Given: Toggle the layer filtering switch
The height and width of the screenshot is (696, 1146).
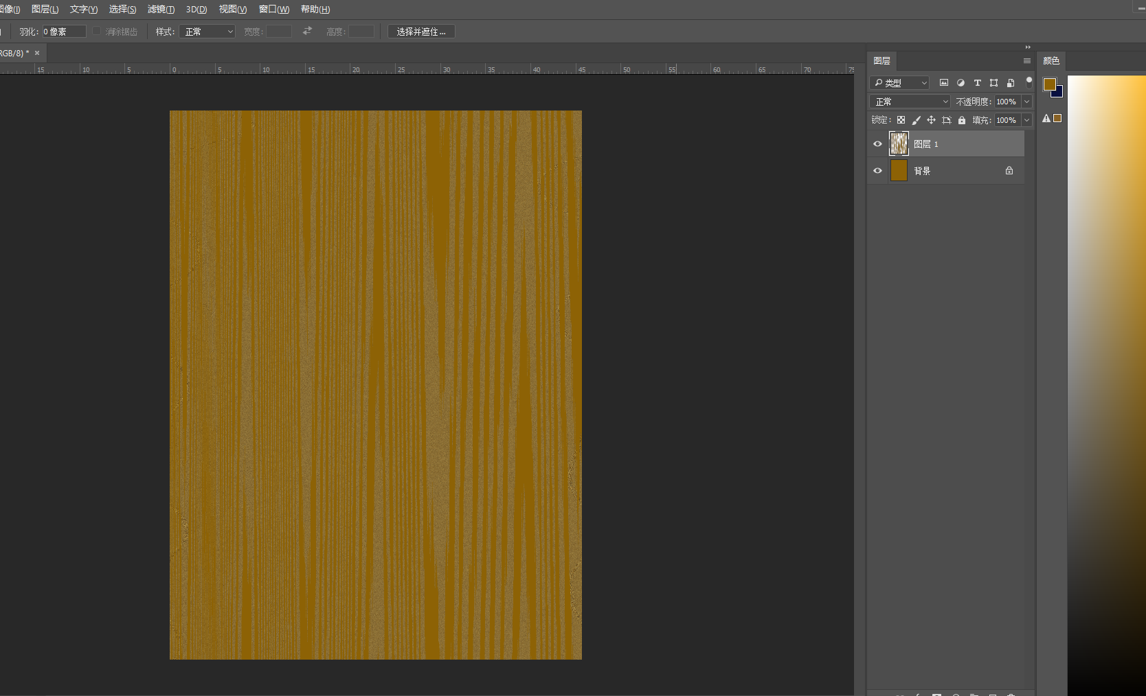Looking at the screenshot, I should pyautogui.click(x=1029, y=82).
